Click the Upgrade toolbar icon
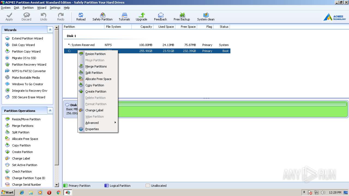 point(142,17)
